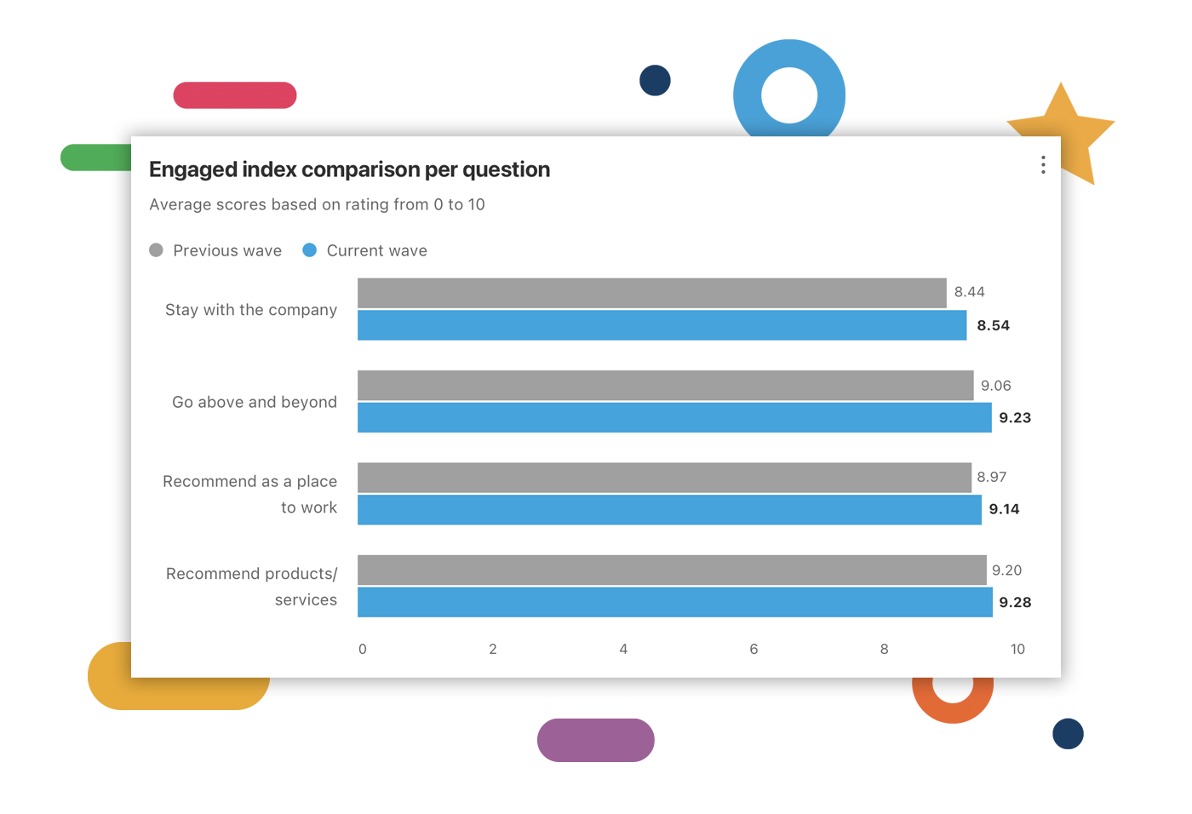Click the axis tick labeled 10
Screen dimensions: 1192x814
(x=1017, y=649)
